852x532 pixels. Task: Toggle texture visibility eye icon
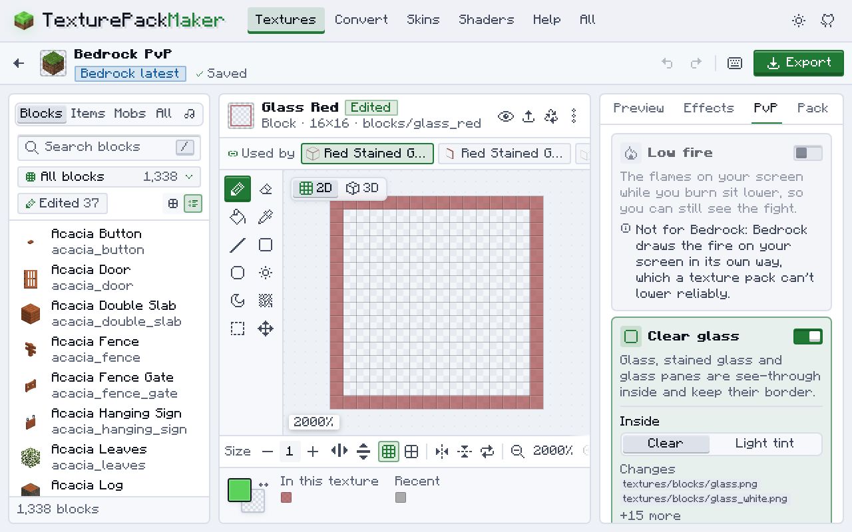pyautogui.click(x=506, y=116)
